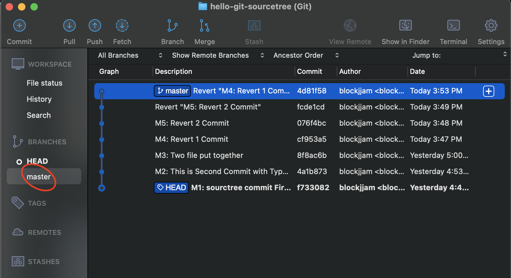Click the plus button on selected commit
This screenshot has width=511, height=278.
(x=488, y=91)
